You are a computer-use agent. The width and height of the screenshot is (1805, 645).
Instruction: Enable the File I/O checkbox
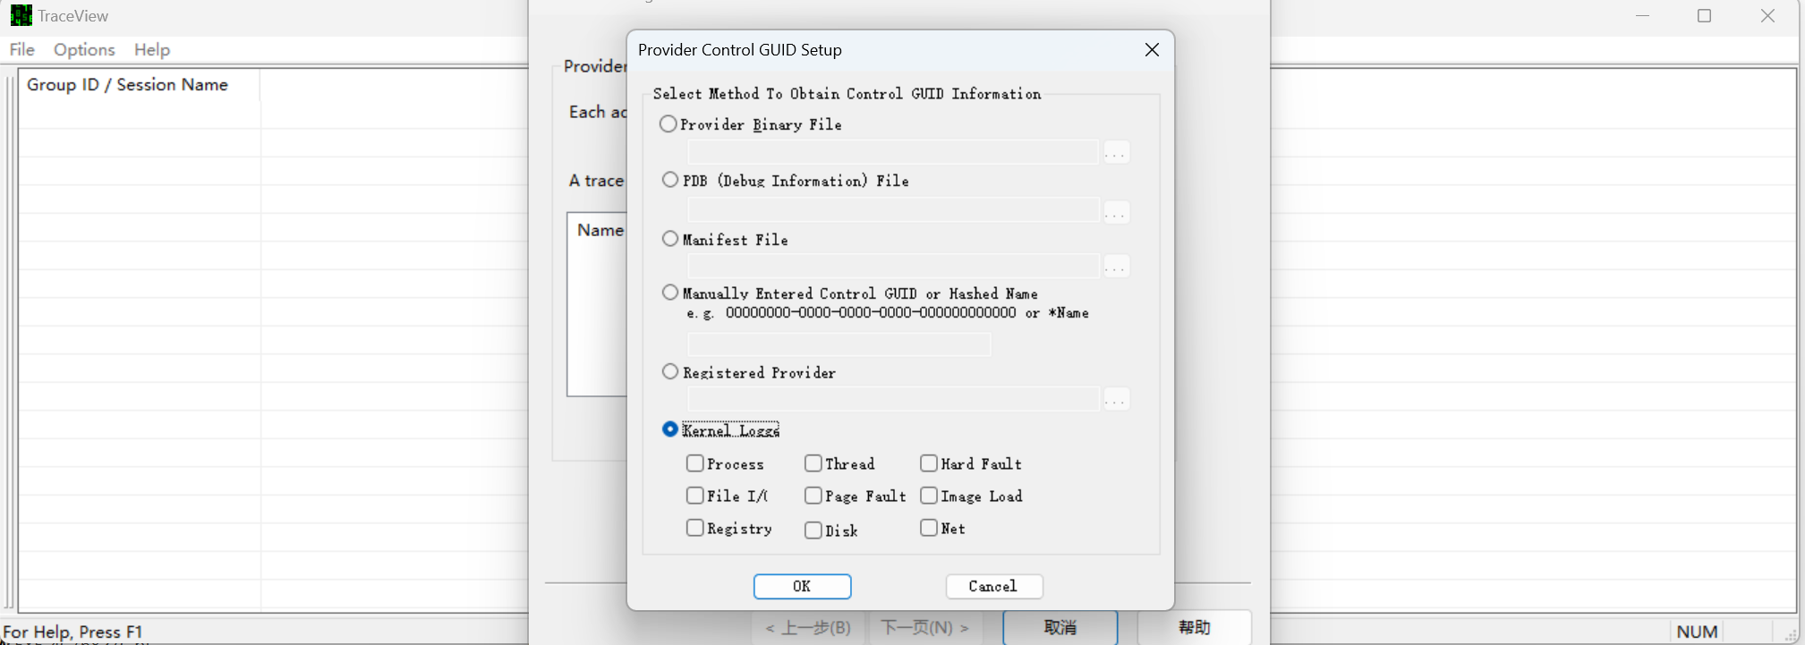point(695,496)
